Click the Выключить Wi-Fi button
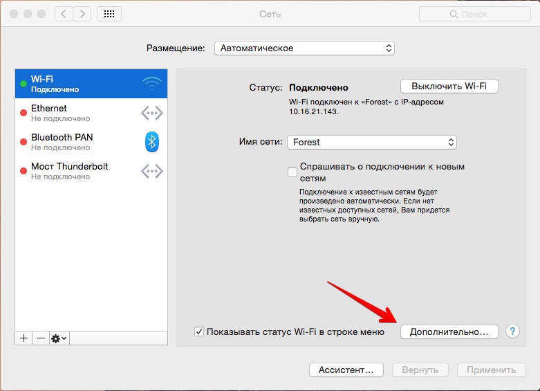540x391 pixels. click(449, 87)
